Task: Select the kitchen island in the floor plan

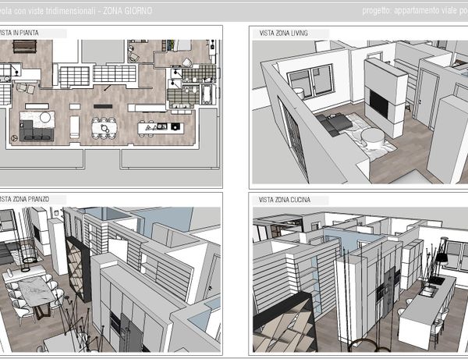Action: (161, 126)
